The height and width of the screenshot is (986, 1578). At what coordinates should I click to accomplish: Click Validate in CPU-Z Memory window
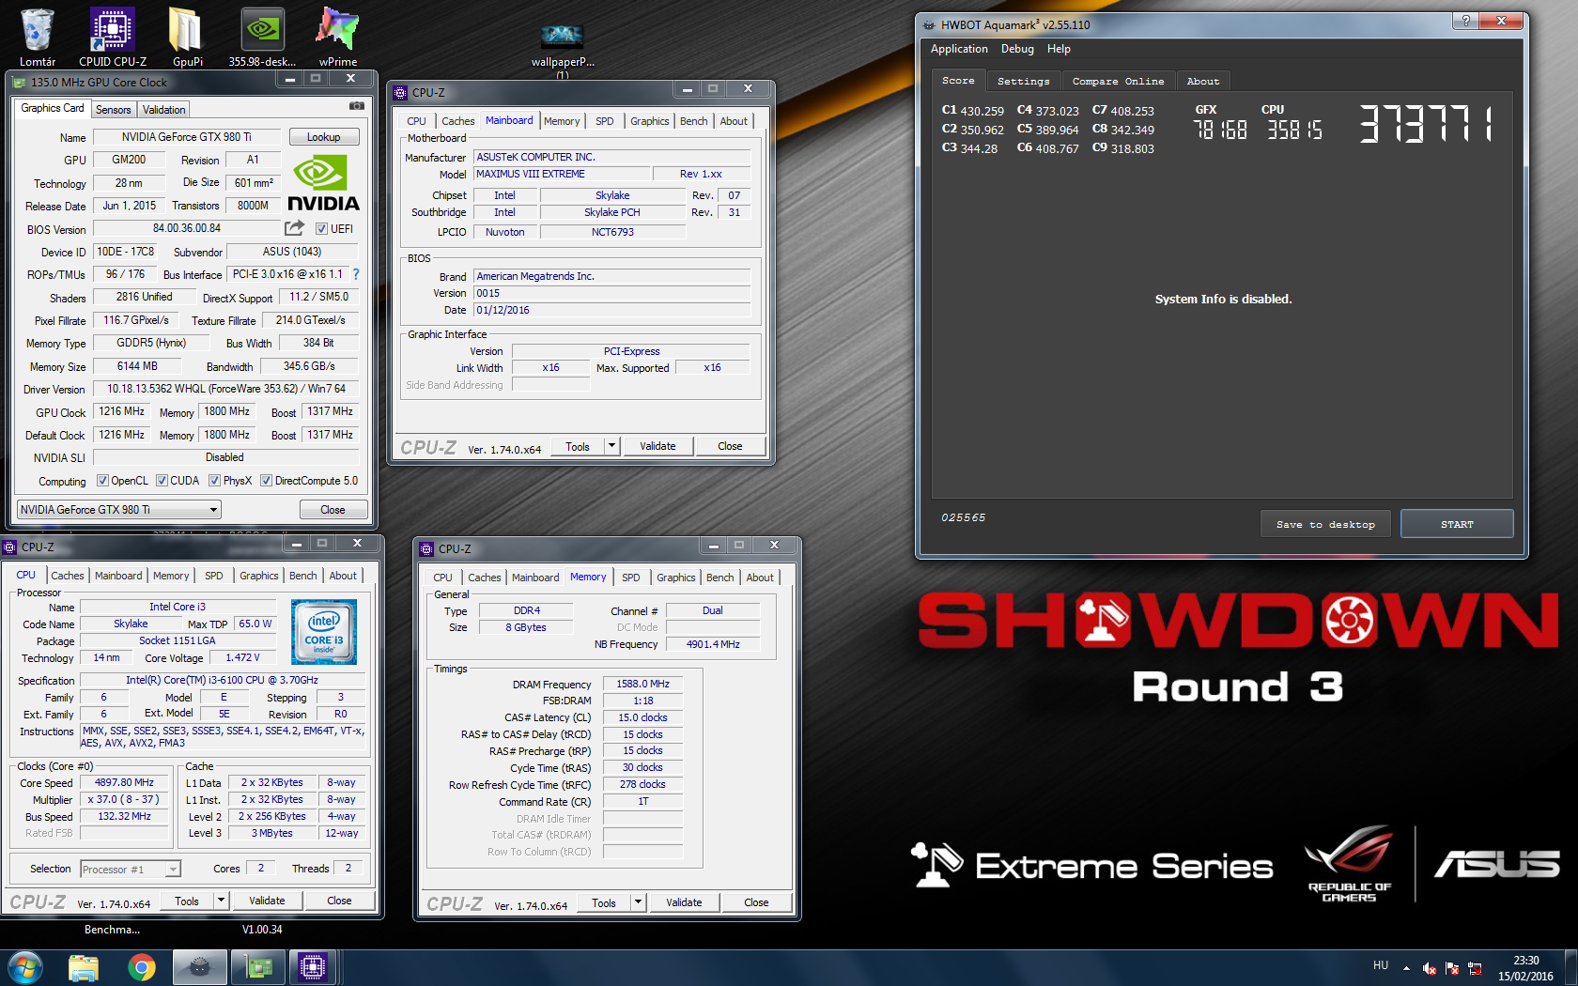coord(684,902)
